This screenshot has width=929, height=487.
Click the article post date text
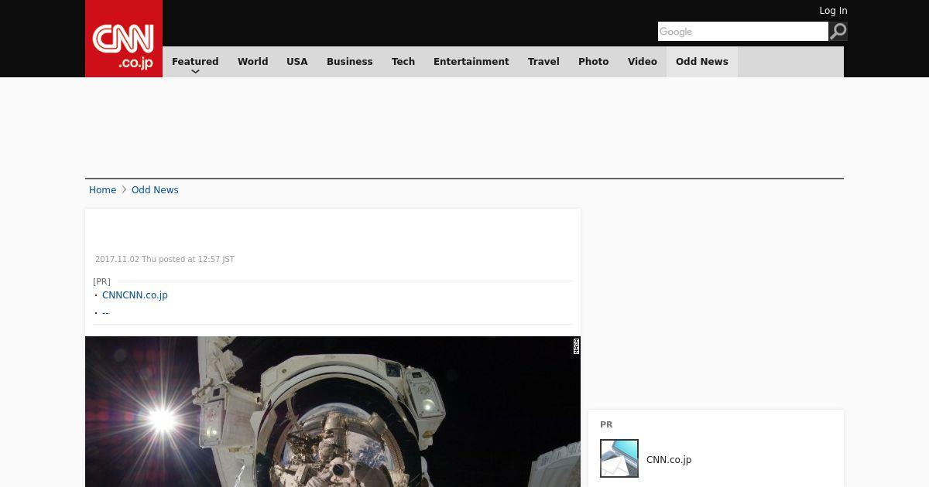pos(165,260)
